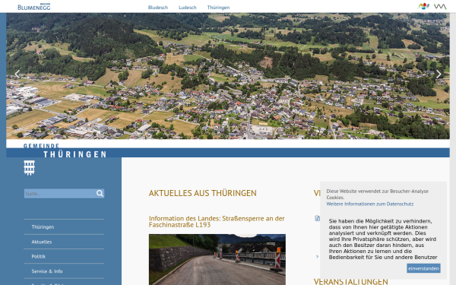This screenshot has width=456, height=285.
Task: Select Thüringen in top navigation
Action: (218, 8)
